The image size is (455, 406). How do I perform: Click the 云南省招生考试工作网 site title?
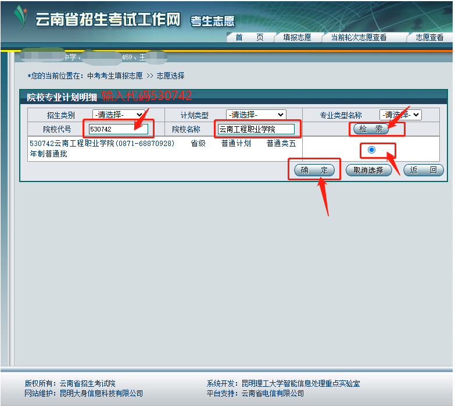pyautogui.click(x=108, y=20)
